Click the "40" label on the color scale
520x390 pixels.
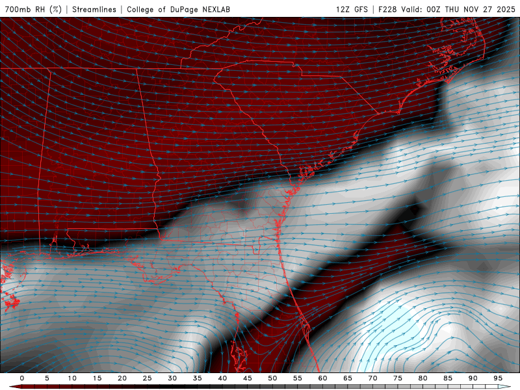pyautogui.click(x=222, y=378)
